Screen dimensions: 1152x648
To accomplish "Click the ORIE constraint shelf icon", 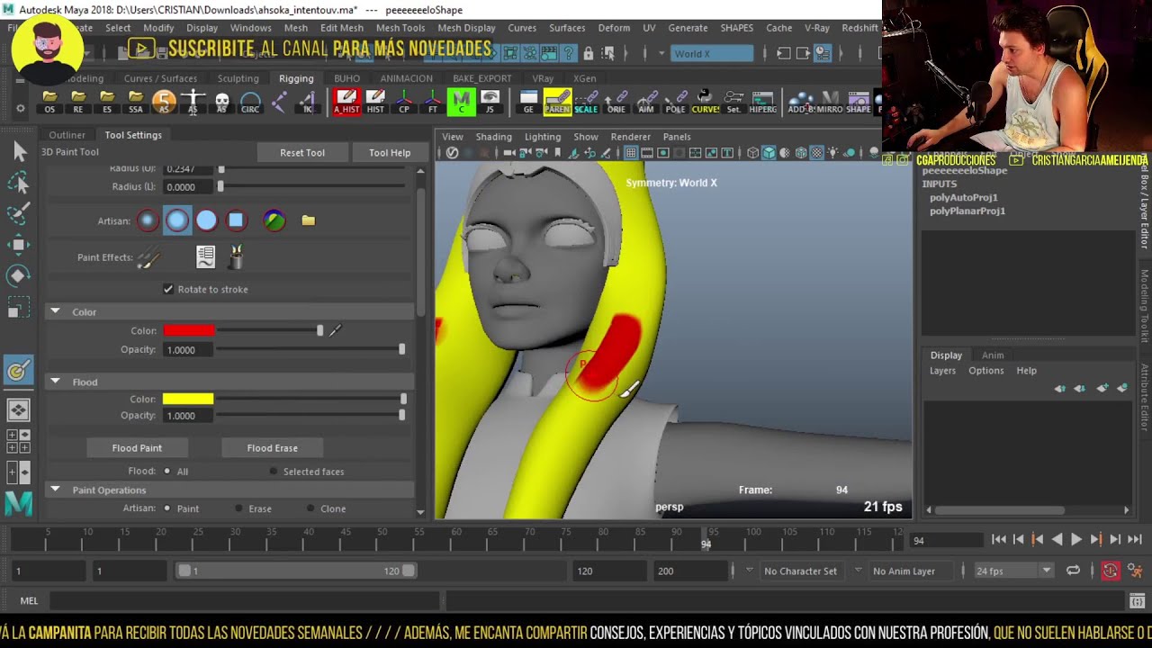I will (616, 102).
